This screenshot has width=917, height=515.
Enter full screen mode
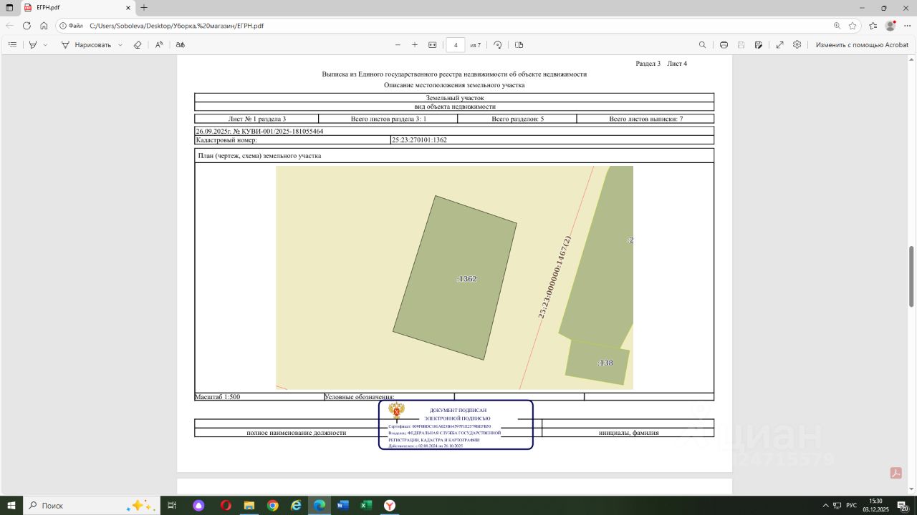coord(779,44)
